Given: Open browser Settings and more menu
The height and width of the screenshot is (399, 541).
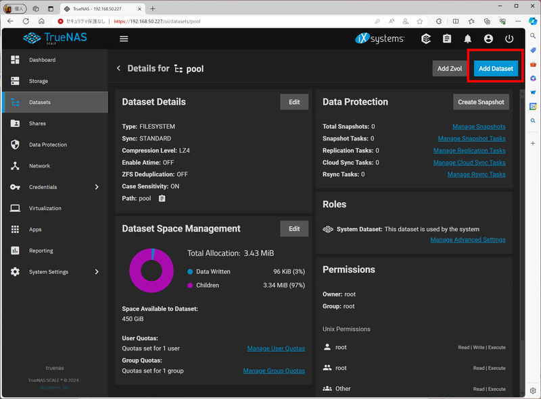Looking at the screenshot, I should 518,22.
